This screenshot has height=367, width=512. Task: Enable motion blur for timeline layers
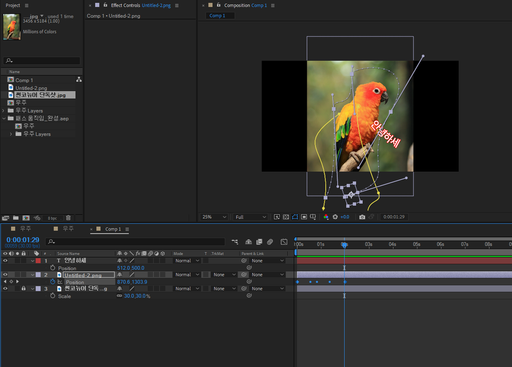click(270, 242)
